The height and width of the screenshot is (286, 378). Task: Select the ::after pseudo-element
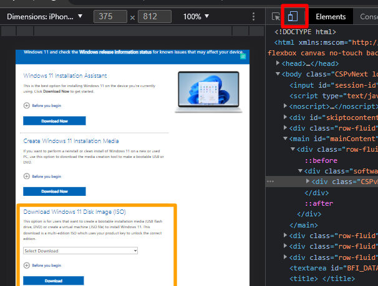coord(319,203)
